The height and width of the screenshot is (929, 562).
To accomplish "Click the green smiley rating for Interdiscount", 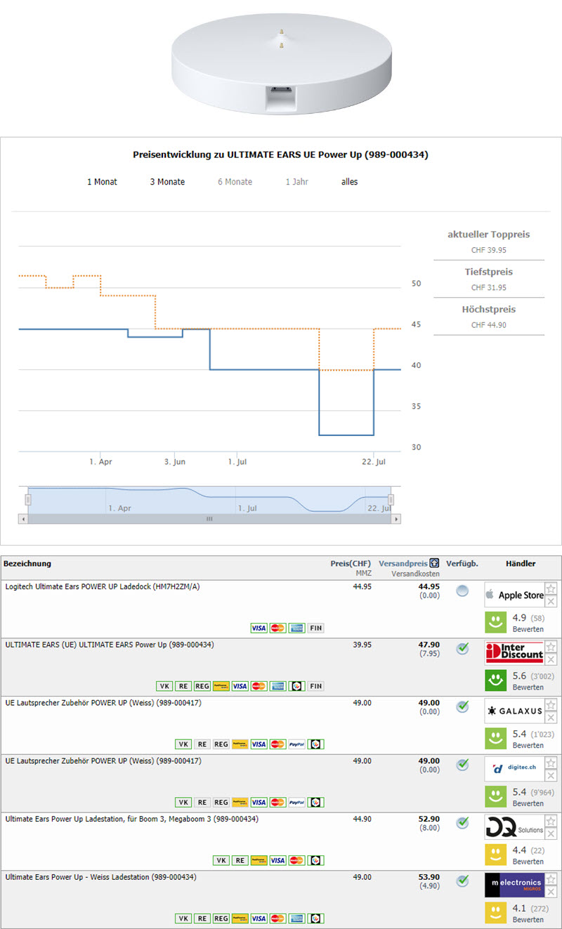I will [x=497, y=680].
